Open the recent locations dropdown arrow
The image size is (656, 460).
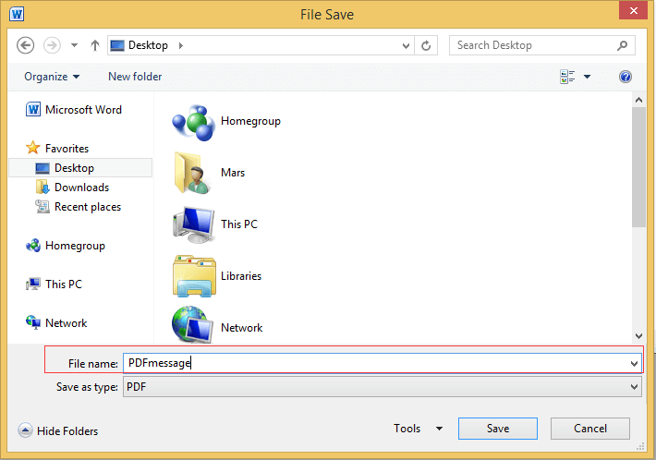75,45
